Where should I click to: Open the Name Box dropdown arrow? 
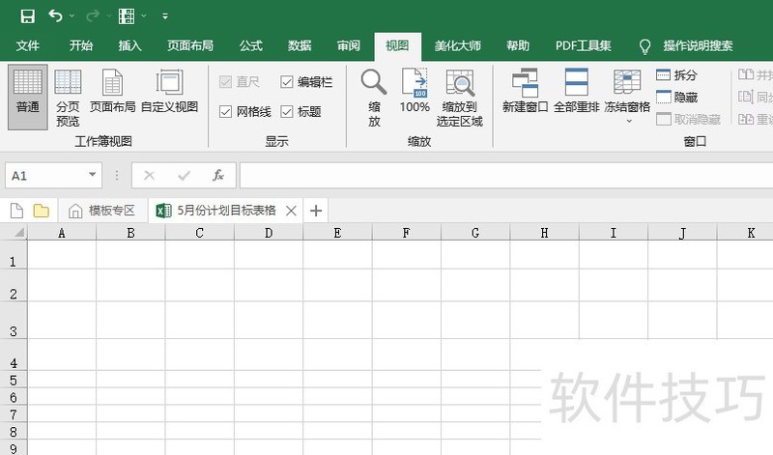pyautogui.click(x=92, y=175)
